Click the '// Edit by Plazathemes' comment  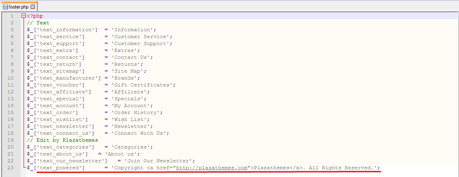(x=62, y=140)
